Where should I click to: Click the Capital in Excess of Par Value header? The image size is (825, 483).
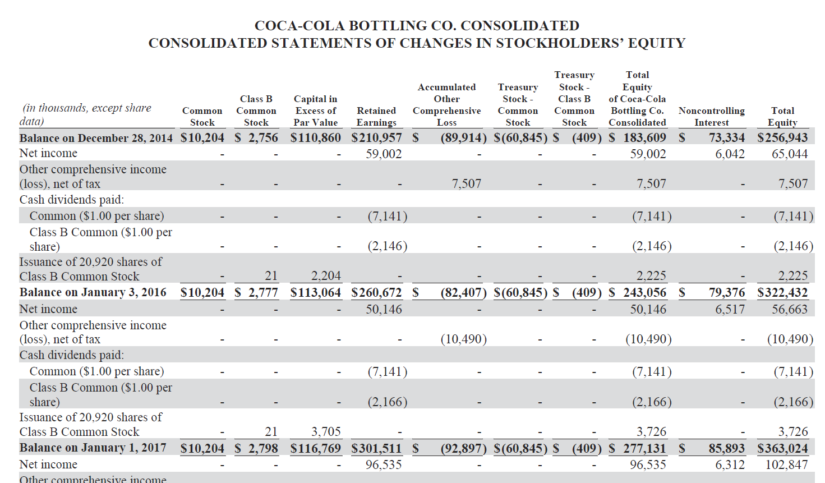[316, 111]
